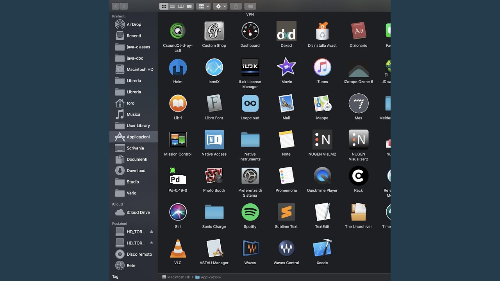Open the VLC traffic cone icon
The height and width of the screenshot is (281, 500).
coord(178,249)
